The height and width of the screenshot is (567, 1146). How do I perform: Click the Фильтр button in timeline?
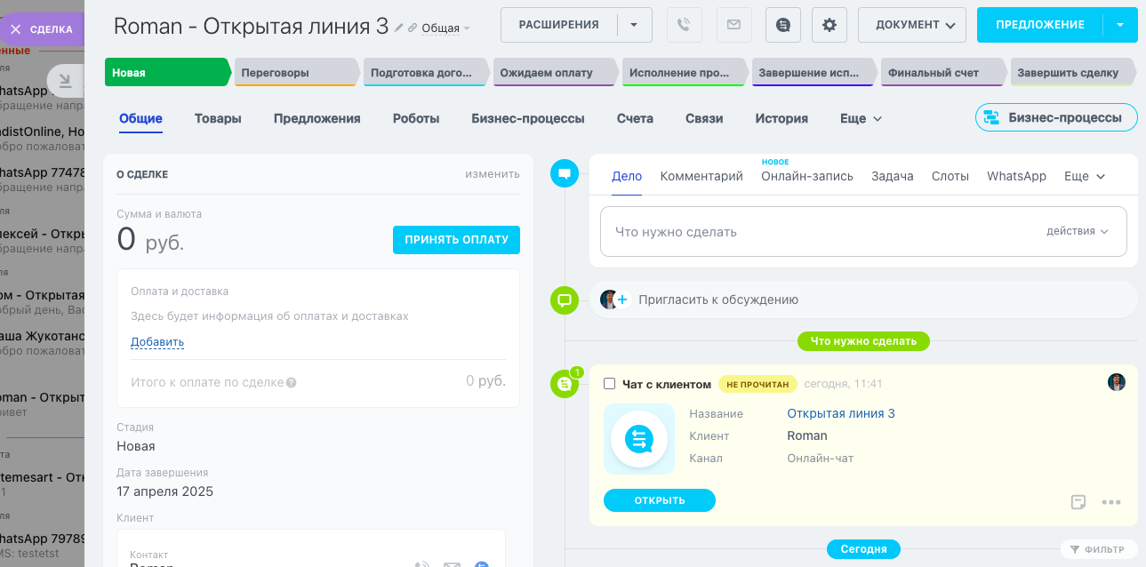[x=1098, y=549]
